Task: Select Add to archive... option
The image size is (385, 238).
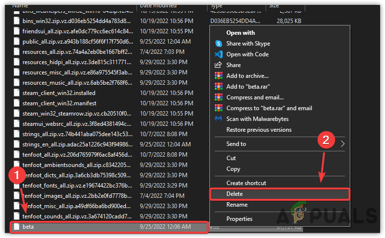Action: point(247,76)
